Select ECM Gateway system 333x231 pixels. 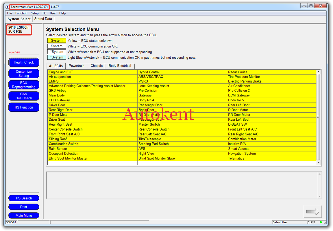(272, 96)
